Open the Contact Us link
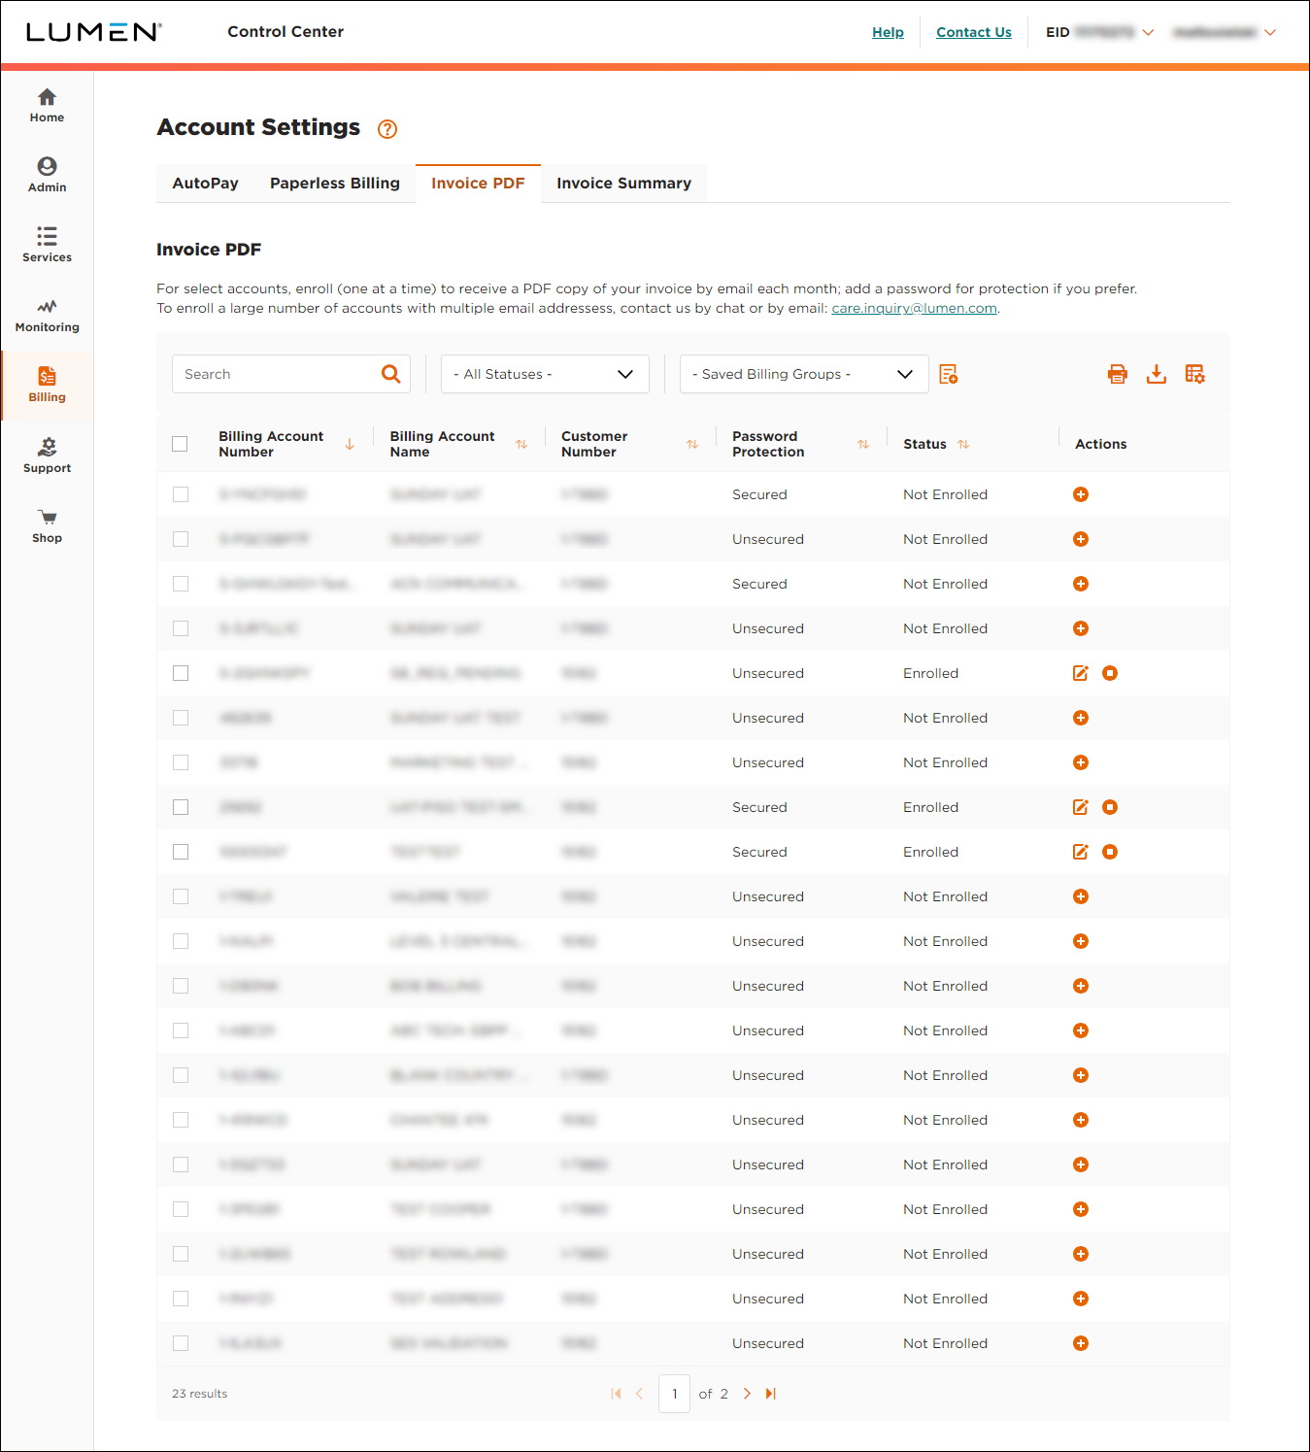This screenshot has height=1452, width=1310. pos(974,32)
